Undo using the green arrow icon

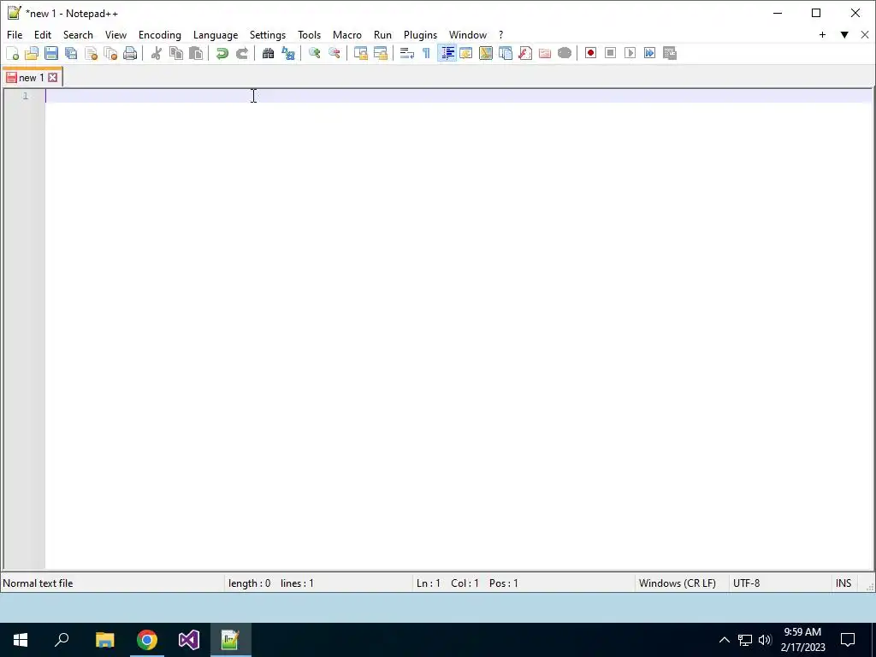pyautogui.click(x=222, y=53)
